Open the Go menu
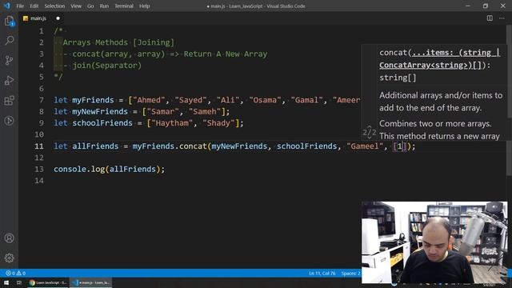The image size is (512, 288). click(x=90, y=6)
